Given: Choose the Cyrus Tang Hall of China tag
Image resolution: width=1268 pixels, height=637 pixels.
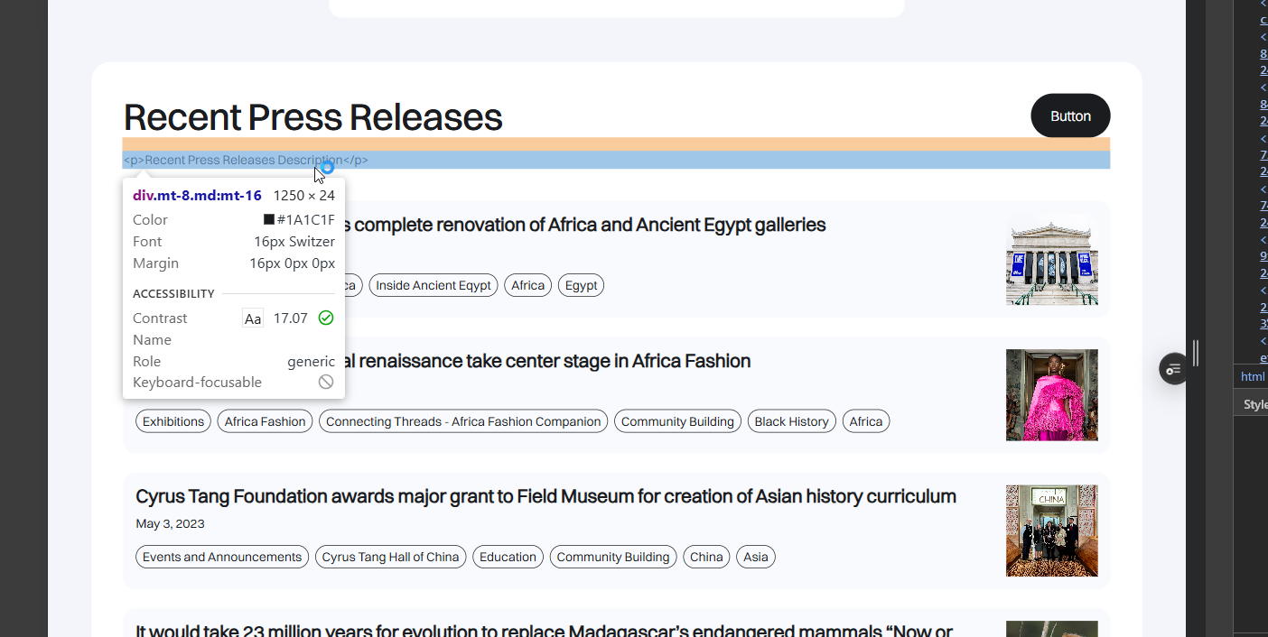Looking at the screenshot, I should [x=390, y=557].
